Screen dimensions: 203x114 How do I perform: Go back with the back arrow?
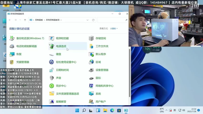pyautogui.click(x=10, y=20)
